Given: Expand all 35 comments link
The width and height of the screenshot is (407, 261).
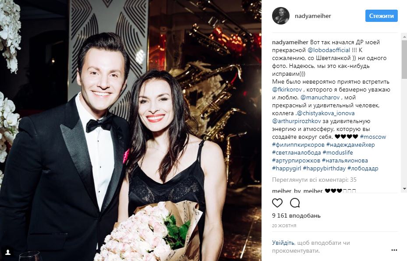Looking at the screenshot, I should click(x=314, y=180).
